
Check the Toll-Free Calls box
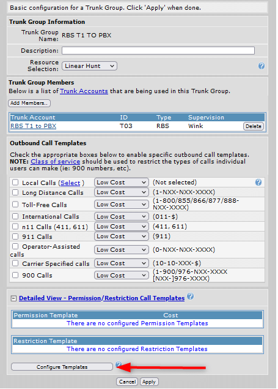15,205
